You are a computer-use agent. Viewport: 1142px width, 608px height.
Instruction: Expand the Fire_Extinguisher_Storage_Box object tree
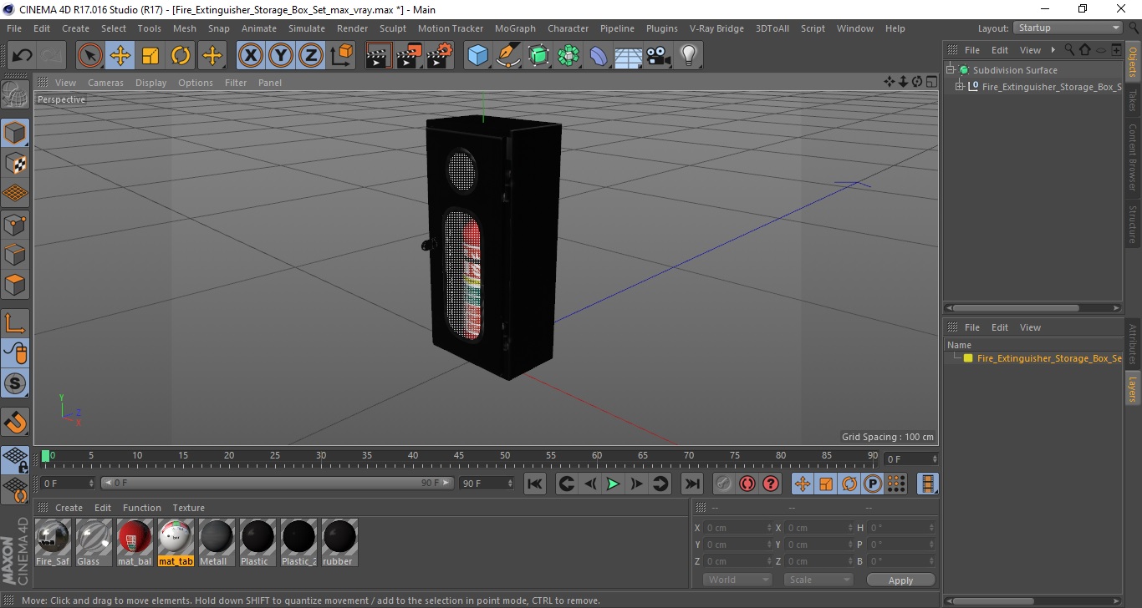pyautogui.click(x=960, y=87)
